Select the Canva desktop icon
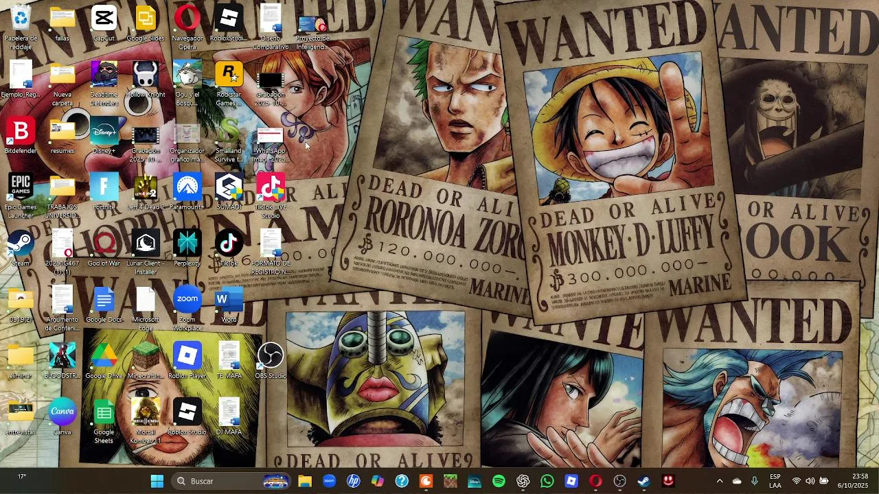The image size is (879, 494). coord(62,418)
